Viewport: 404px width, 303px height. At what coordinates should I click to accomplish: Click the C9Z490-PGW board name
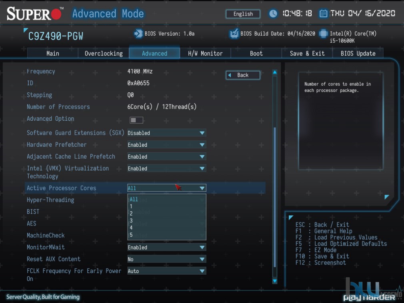click(56, 36)
